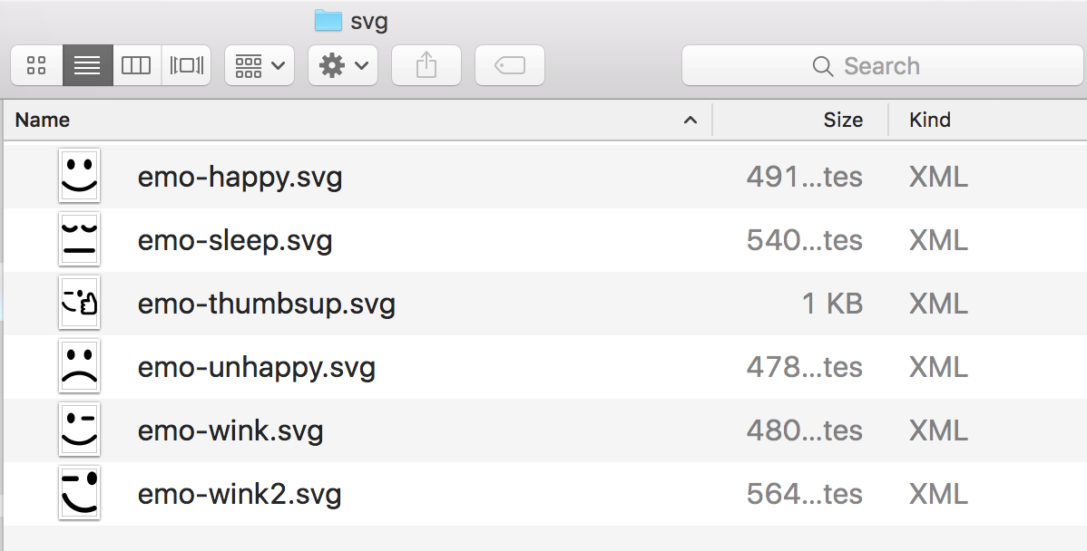
Task: Select the emo-sleep.svg file
Action: click(235, 240)
